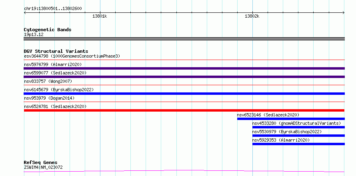
Task: Open nsv5530979 (ByrskaBishop2022) variant label
Action: (x=287, y=132)
